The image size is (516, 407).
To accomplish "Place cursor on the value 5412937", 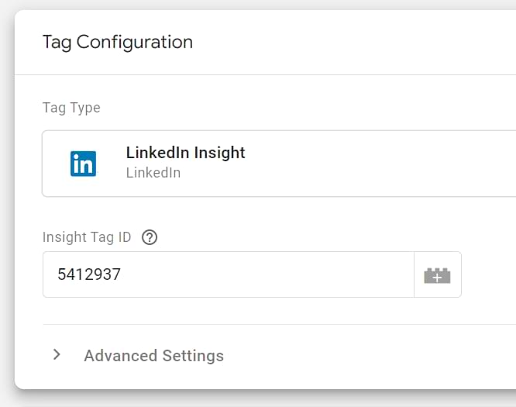I will click(89, 274).
